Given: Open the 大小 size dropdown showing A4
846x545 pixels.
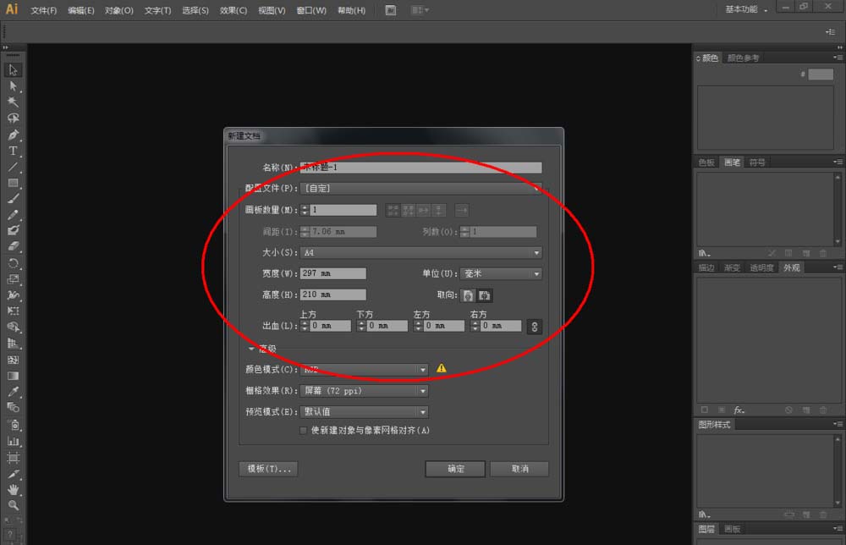Looking at the screenshot, I should tap(420, 252).
